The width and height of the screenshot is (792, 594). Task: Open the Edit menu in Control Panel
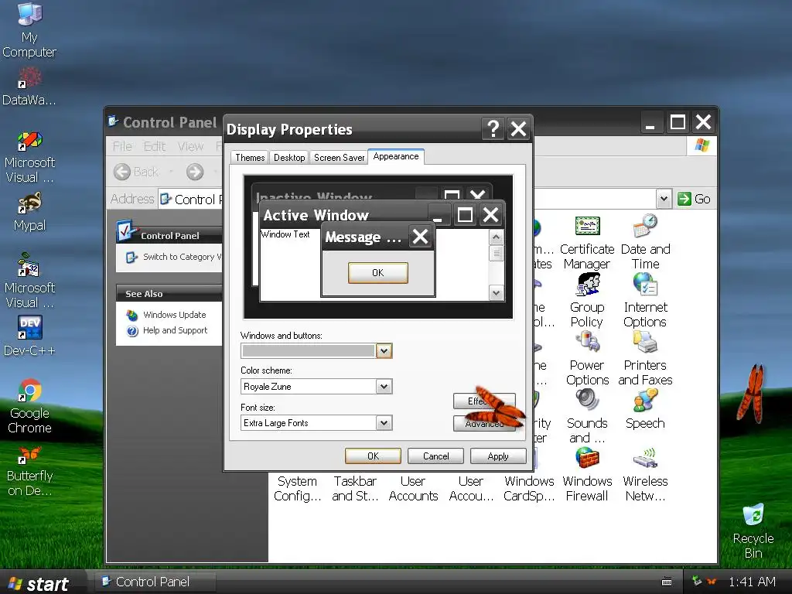[x=155, y=146]
